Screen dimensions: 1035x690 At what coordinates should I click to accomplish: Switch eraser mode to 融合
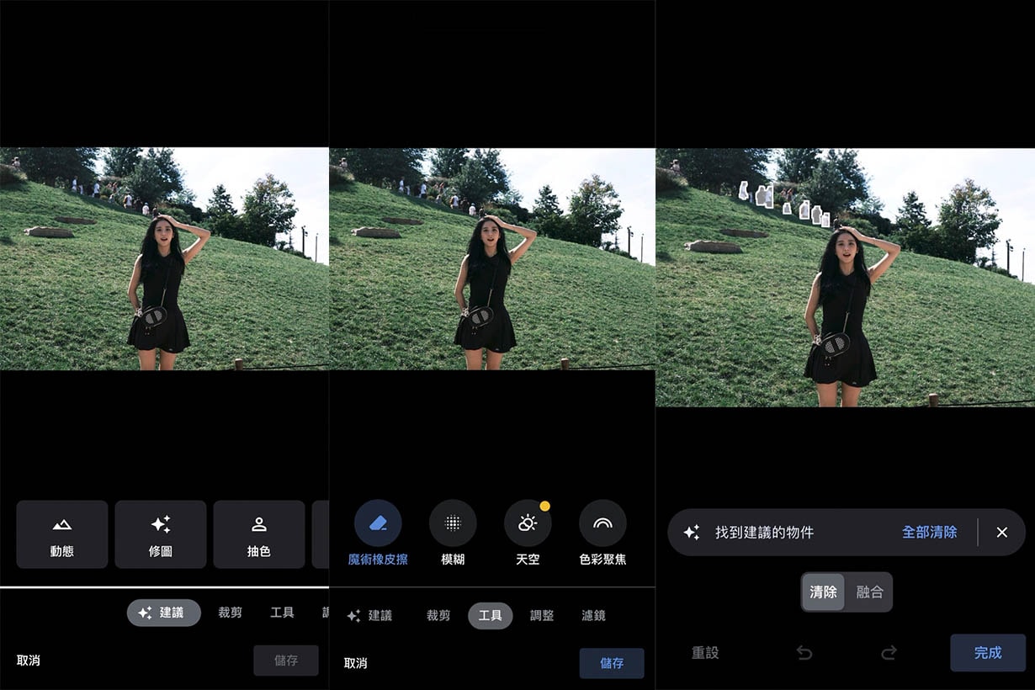869,592
